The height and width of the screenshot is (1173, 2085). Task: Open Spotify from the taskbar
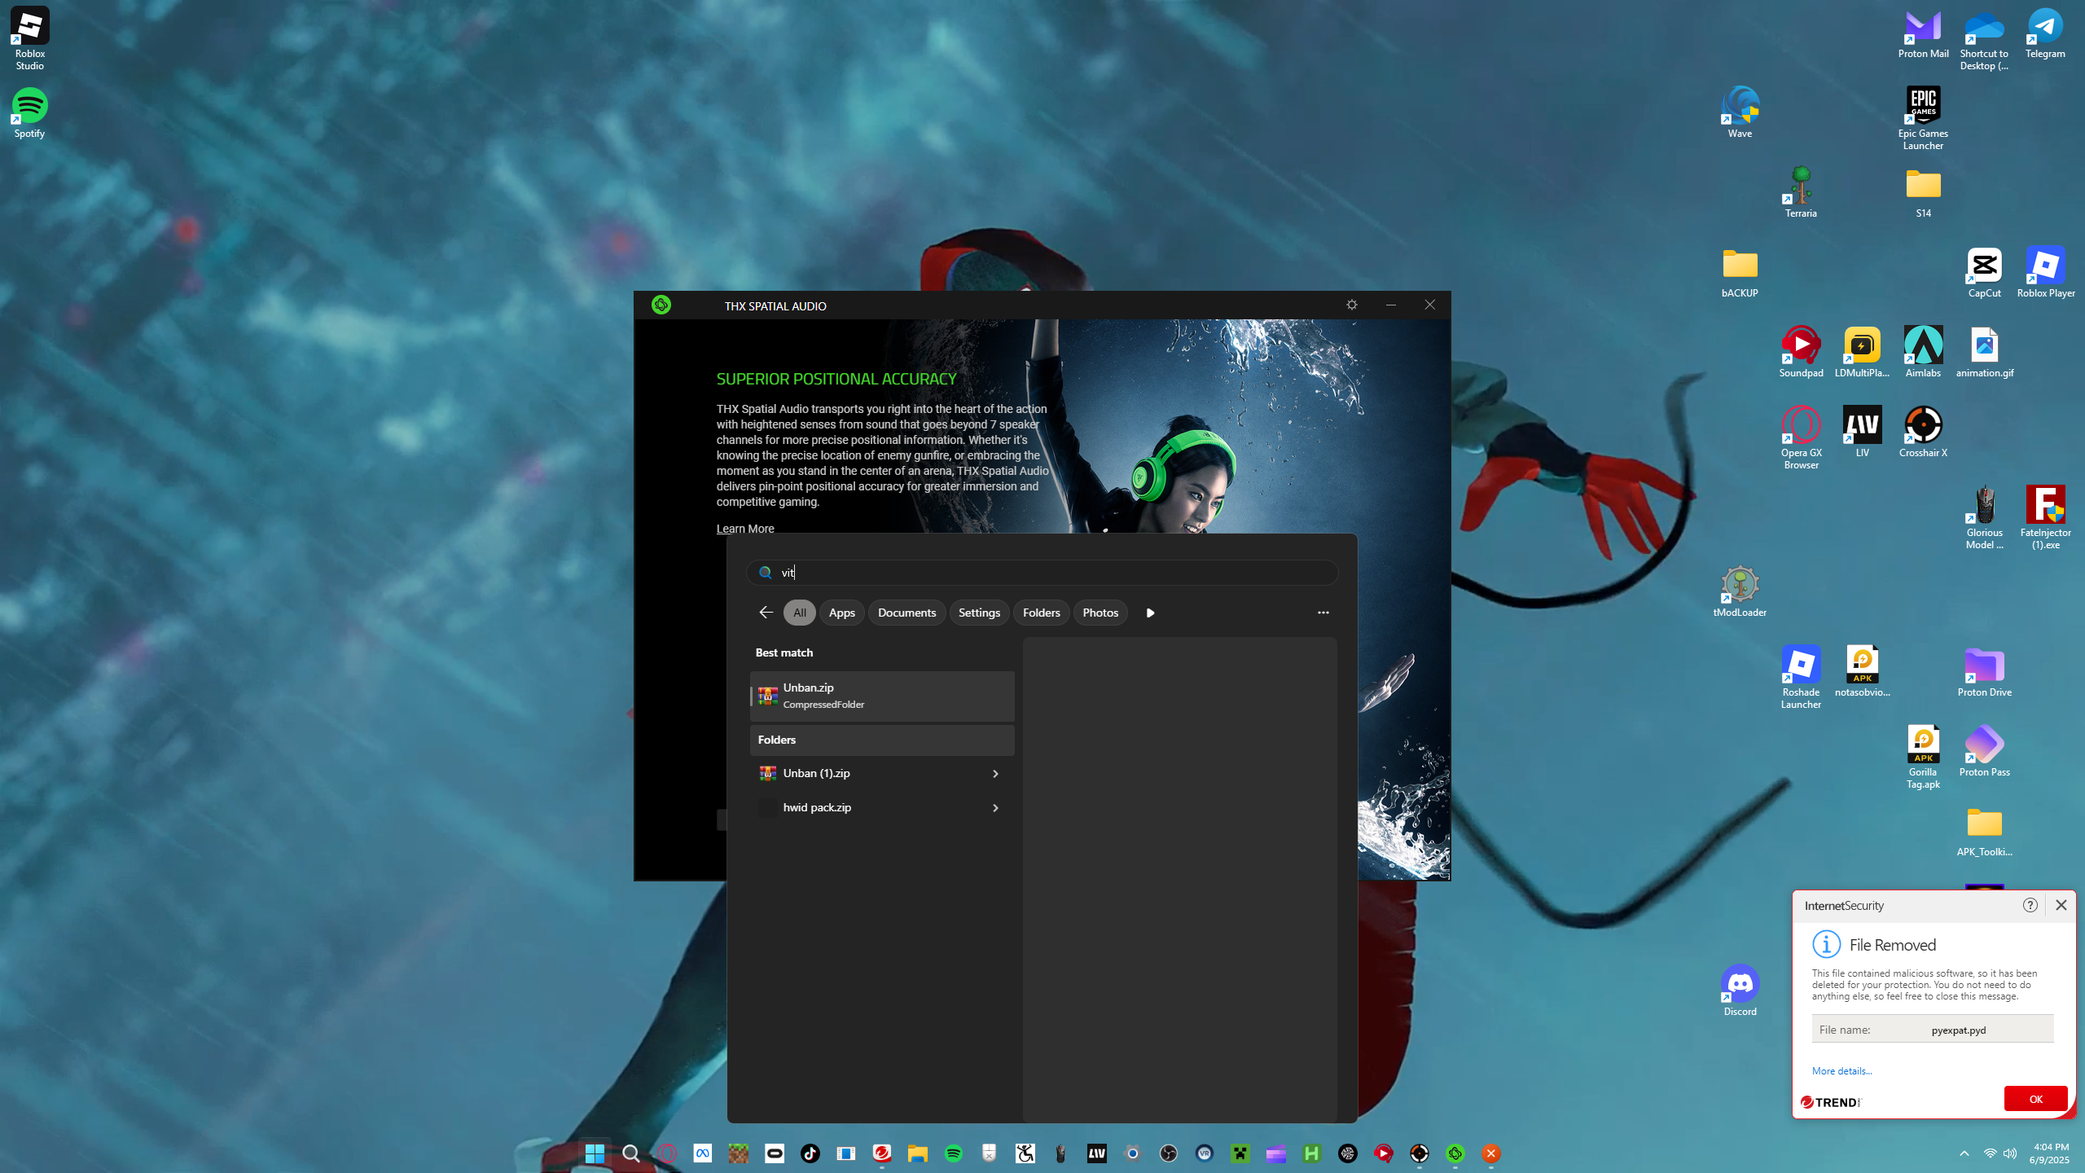tap(953, 1153)
